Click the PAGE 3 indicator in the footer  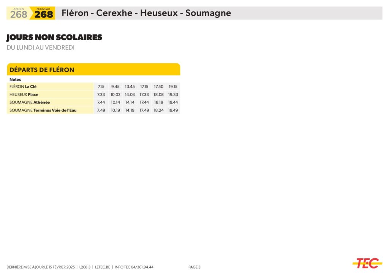194,267
